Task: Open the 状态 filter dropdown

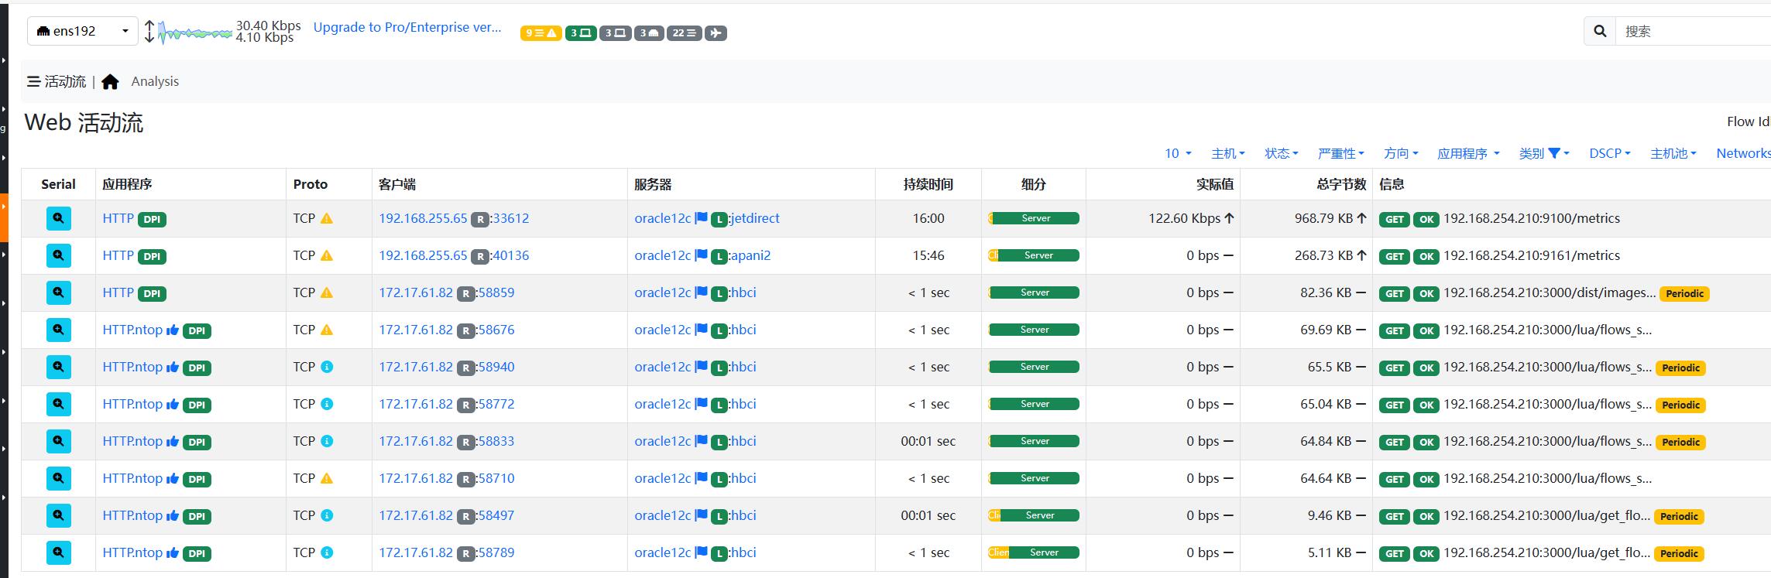Action: [1281, 153]
